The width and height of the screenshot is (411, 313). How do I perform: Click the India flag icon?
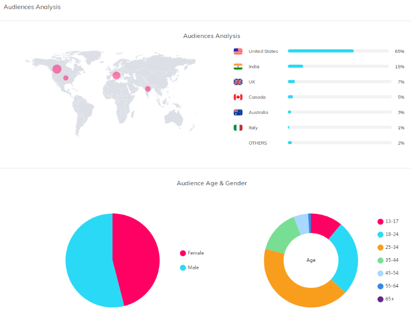[x=238, y=67]
